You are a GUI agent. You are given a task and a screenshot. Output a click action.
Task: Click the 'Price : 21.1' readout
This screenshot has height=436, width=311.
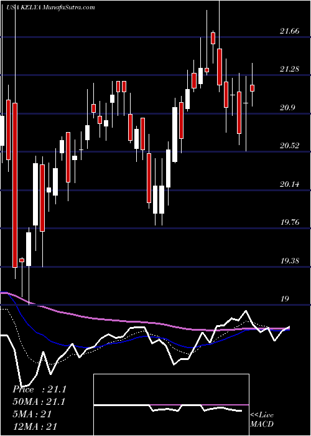pyautogui.click(x=39, y=389)
